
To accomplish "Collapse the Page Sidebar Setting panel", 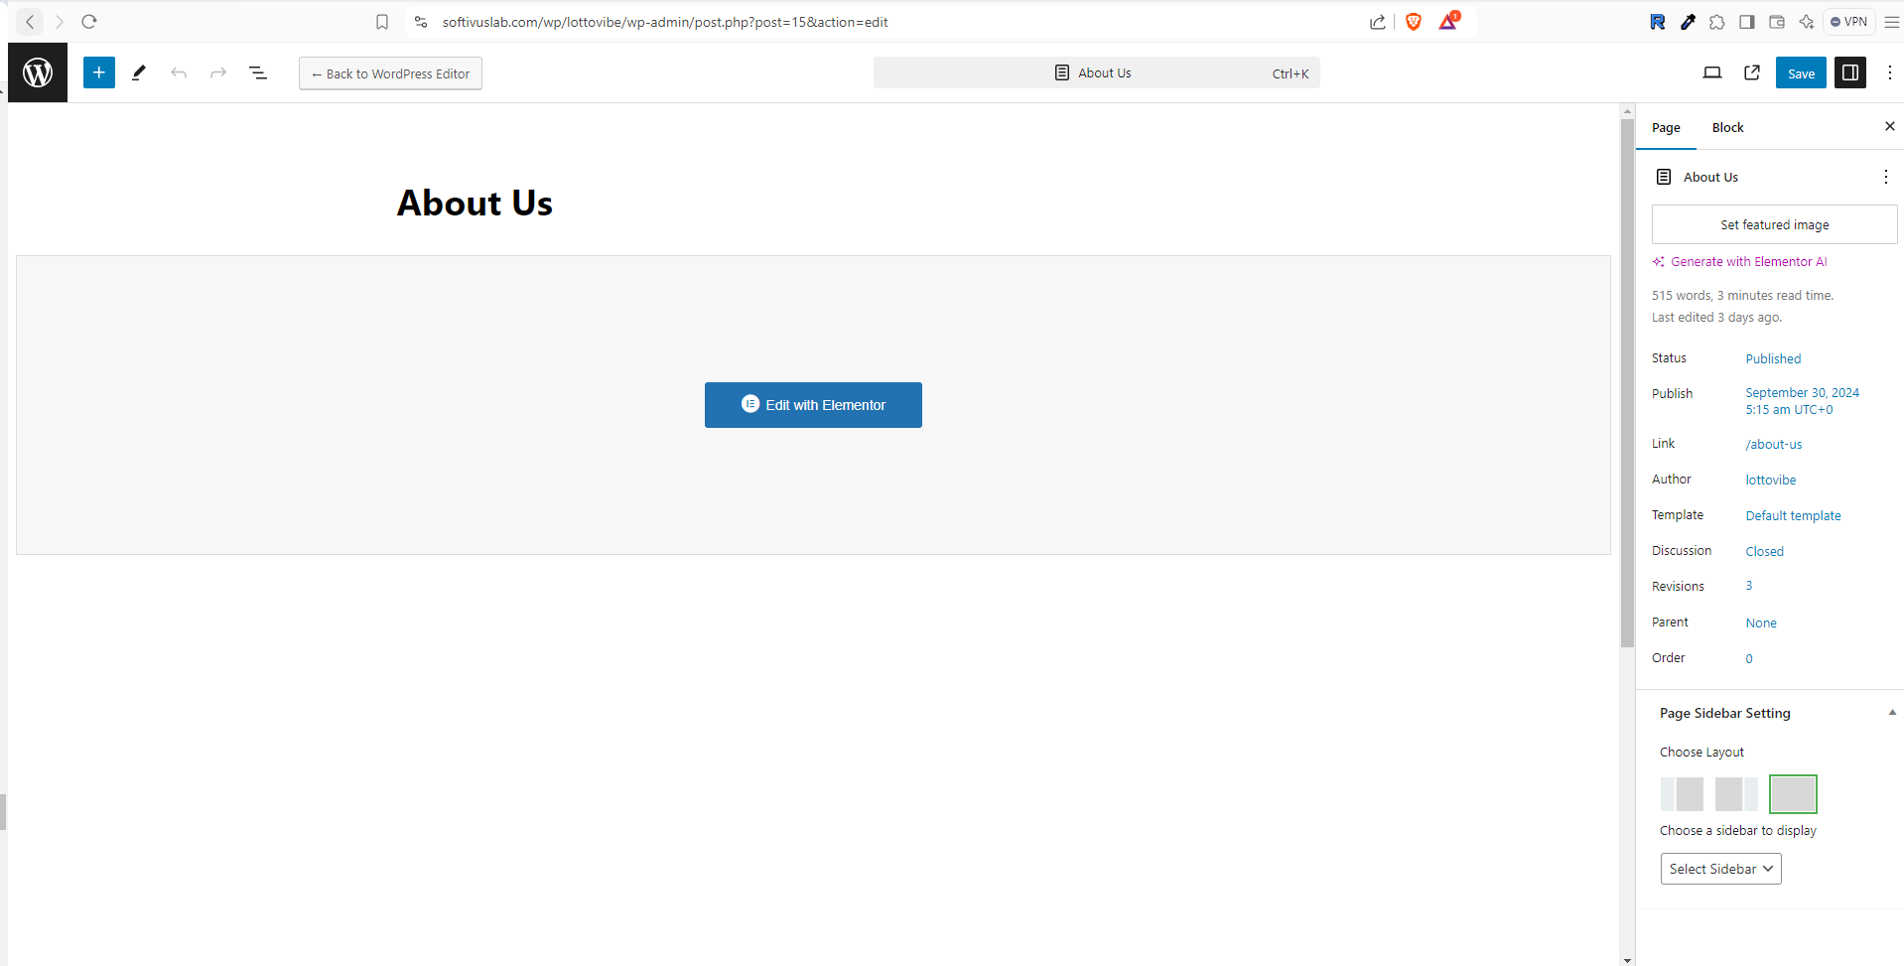I will pos(1891,713).
